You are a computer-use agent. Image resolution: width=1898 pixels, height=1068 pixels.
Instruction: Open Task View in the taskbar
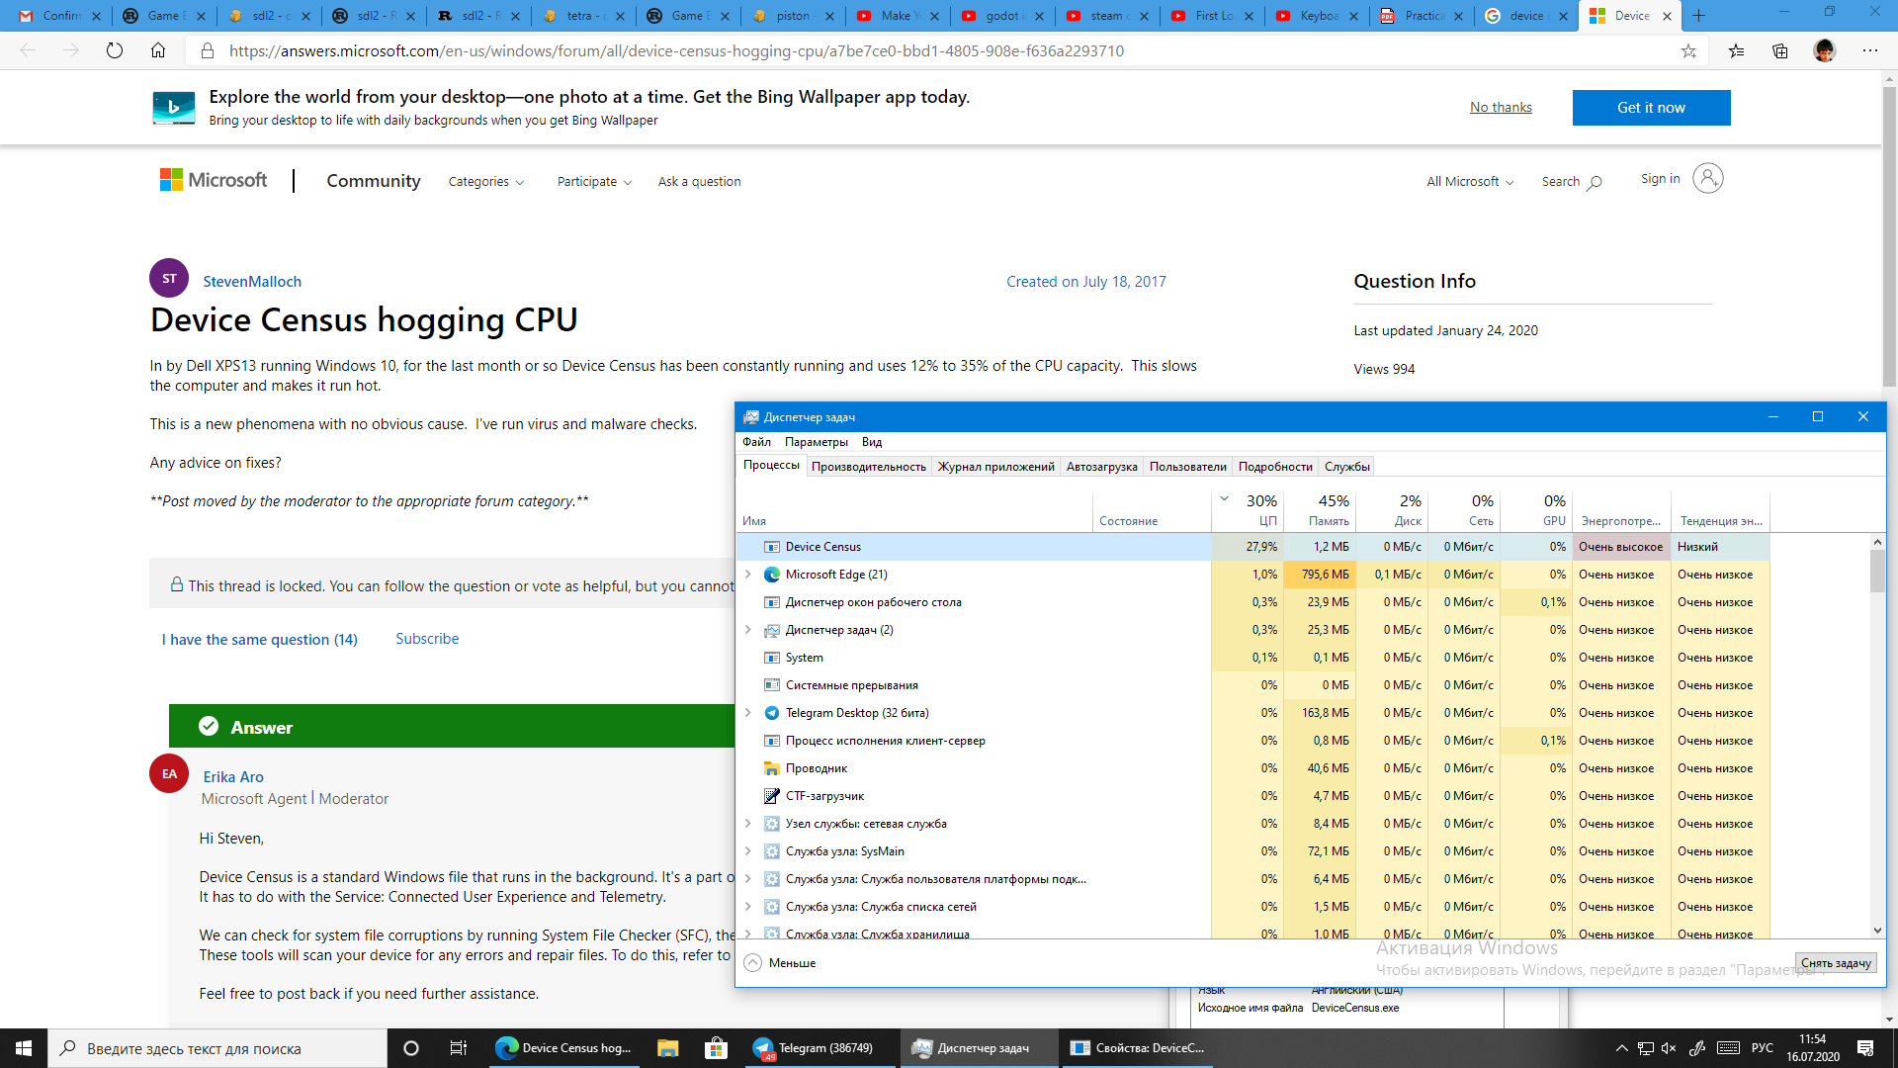(458, 1048)
